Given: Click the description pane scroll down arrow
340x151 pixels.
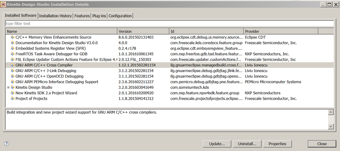Looking at the screenshot, I should (x=330, y=126).
